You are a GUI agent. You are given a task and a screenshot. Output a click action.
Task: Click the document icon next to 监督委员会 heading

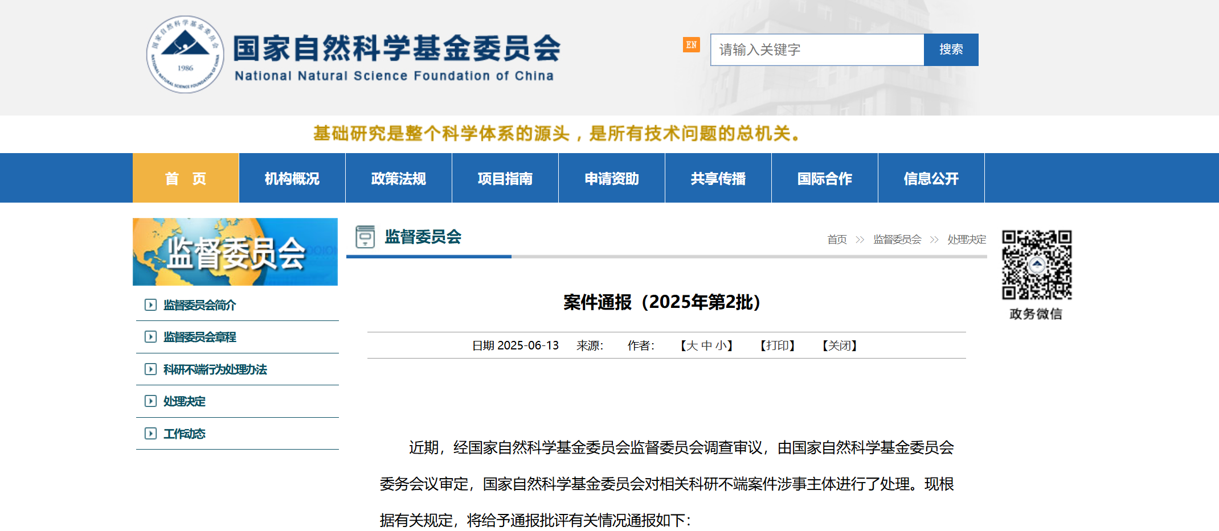tap(365, 237)
